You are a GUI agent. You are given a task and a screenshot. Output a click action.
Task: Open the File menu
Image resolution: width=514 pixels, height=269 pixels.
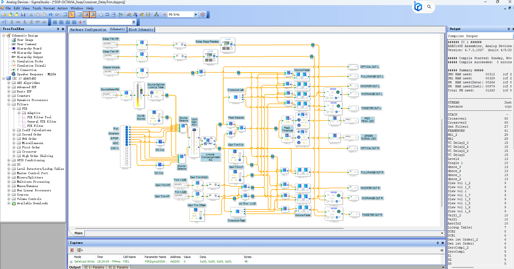point(8,8)
